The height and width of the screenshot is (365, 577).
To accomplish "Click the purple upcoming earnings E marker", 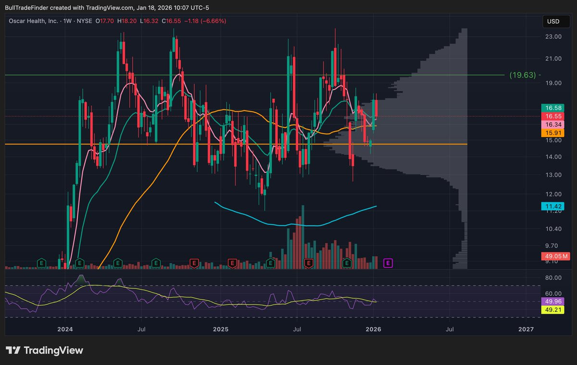I will [x=388, y=263].
